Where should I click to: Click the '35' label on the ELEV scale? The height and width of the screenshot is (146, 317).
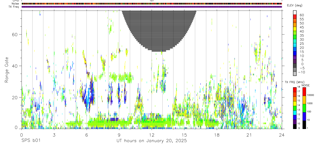coord(302,36)
